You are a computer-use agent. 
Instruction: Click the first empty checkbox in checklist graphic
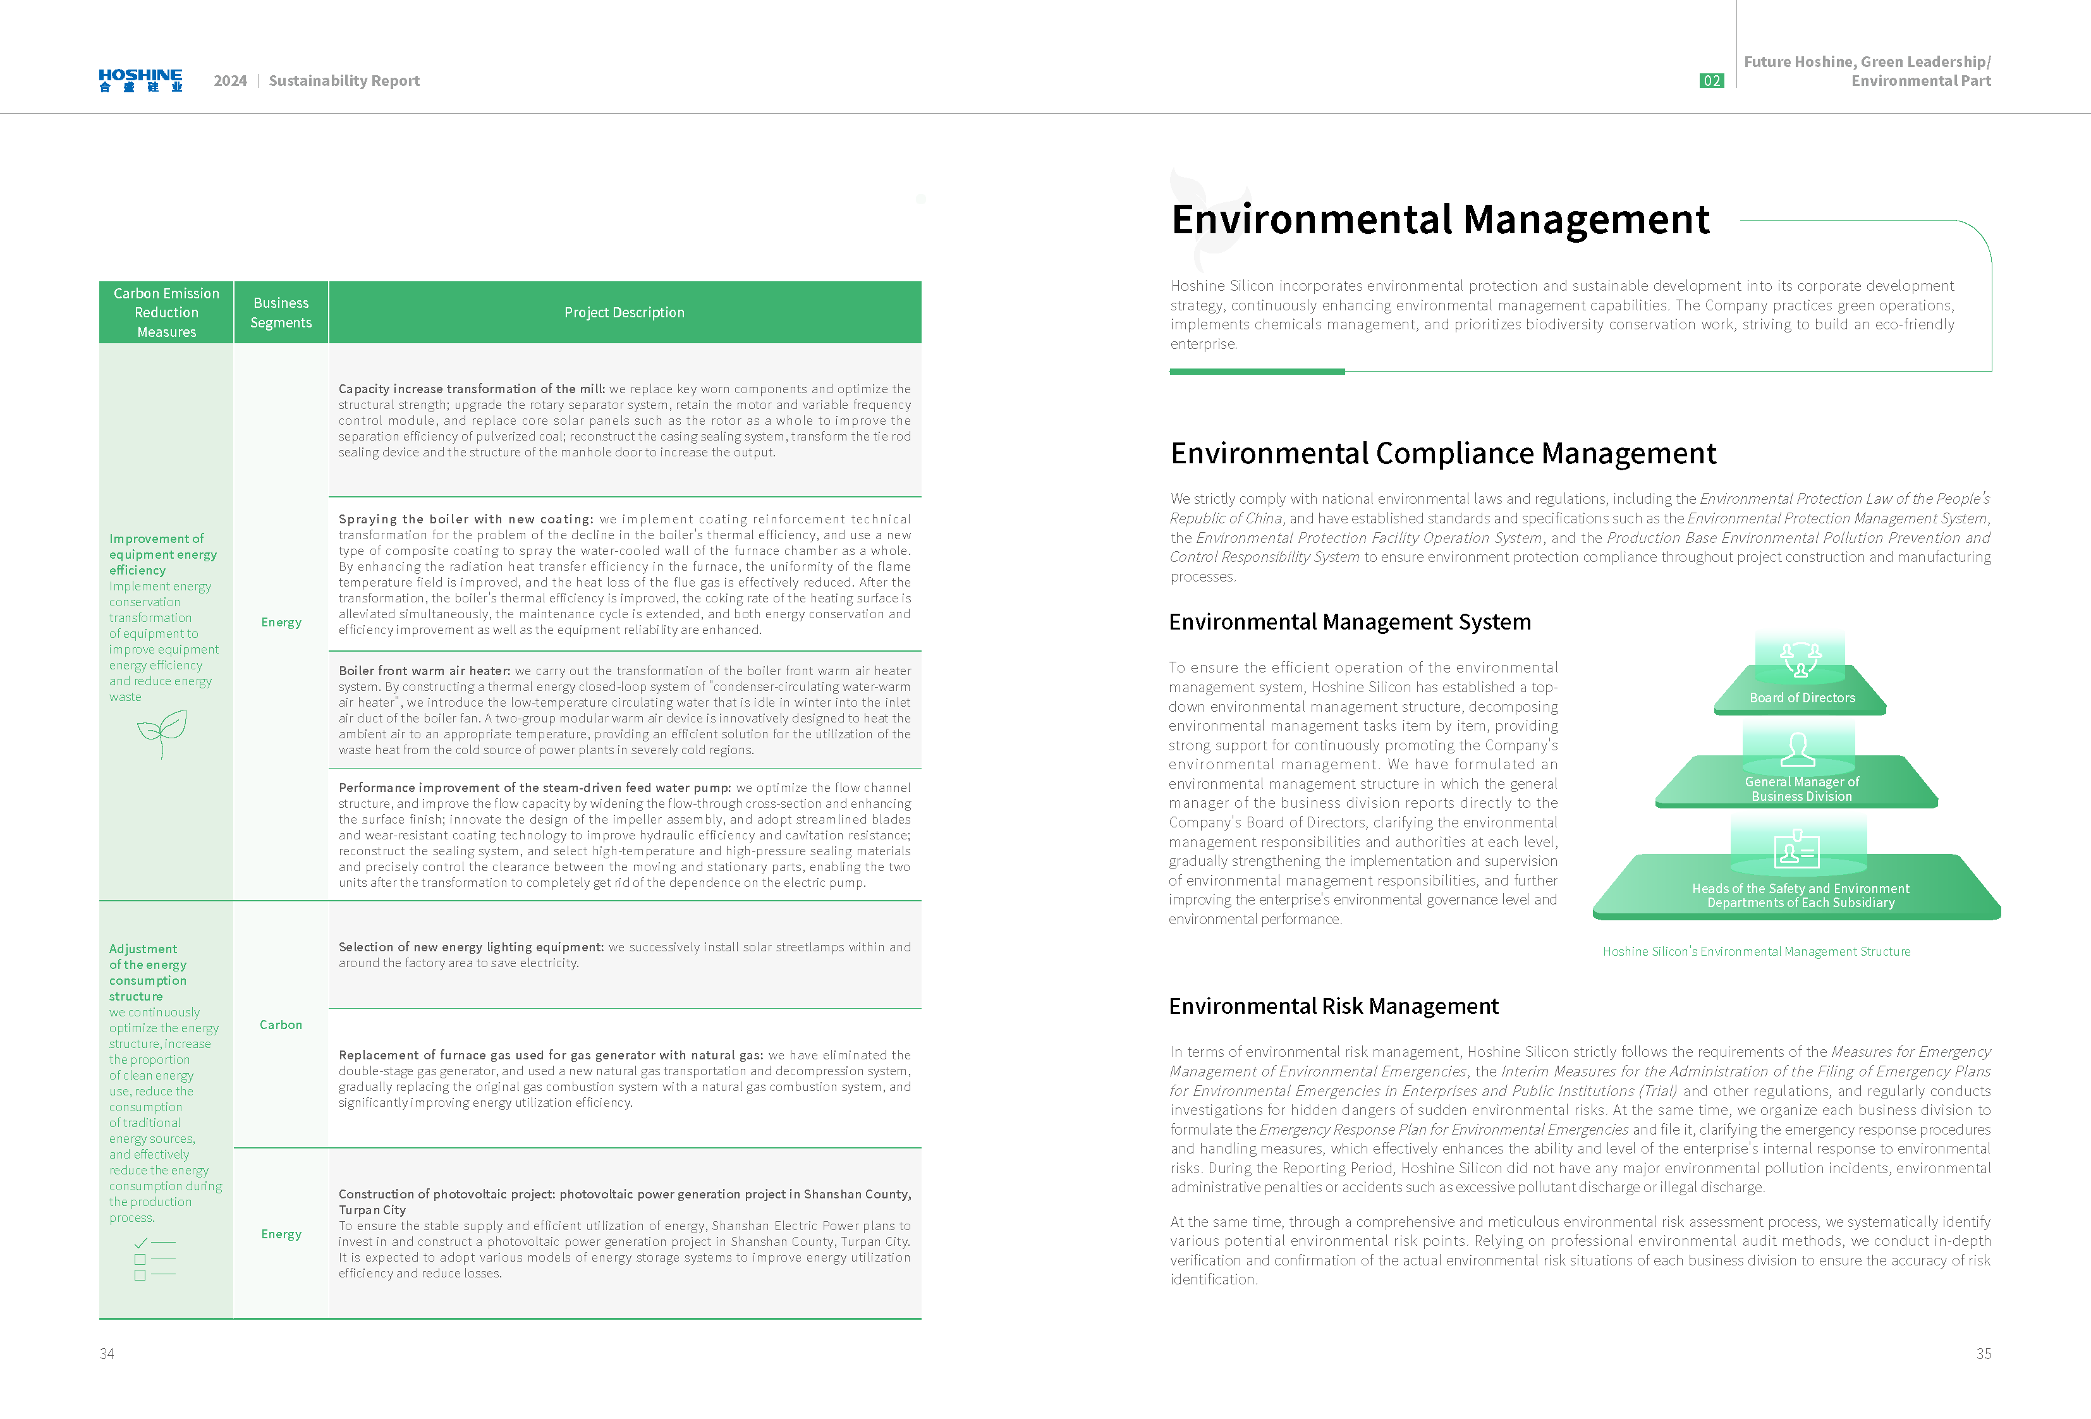(x=140, y=1259)
